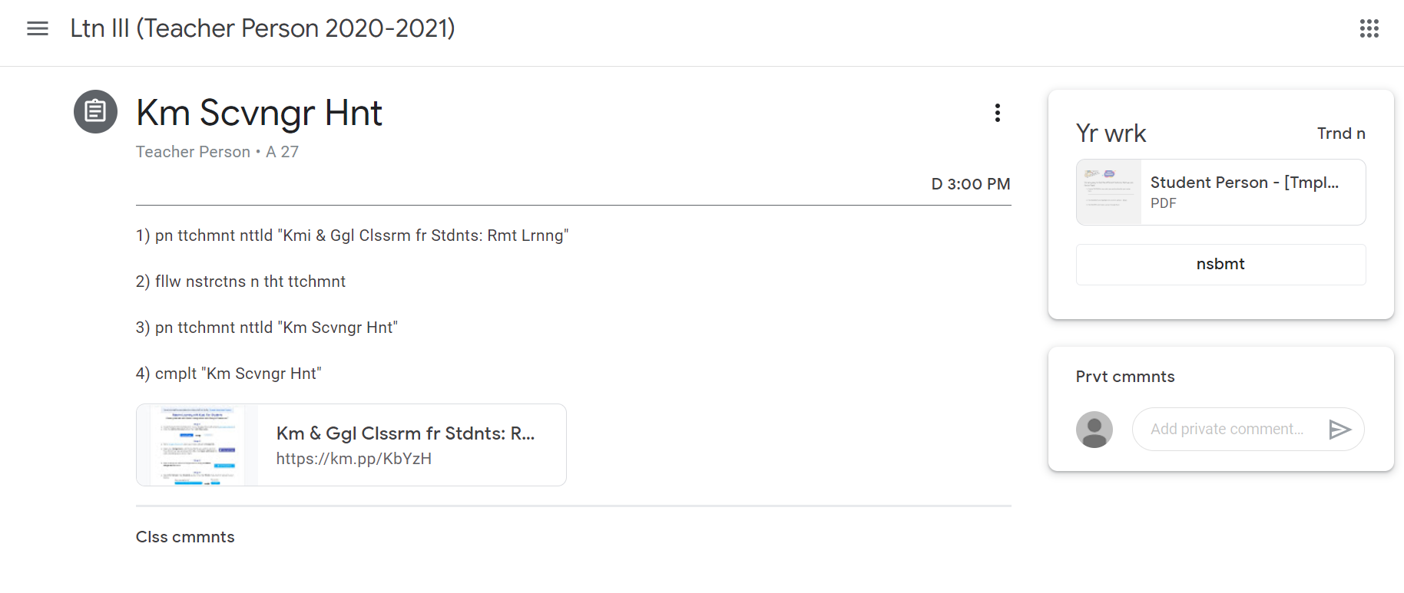Screen dimensions: 1404x593
Task: Click the Yr wrk panel heading
Action: point(1111,133)
